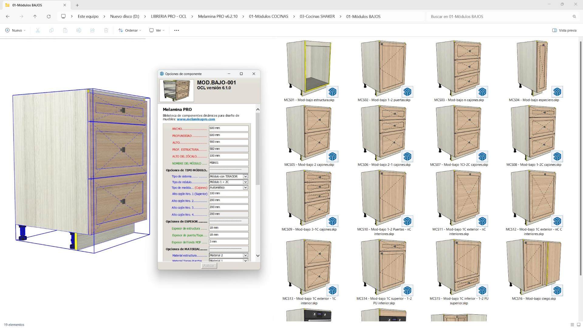Select file MCS03 - Mod-bajo n cajones.skp

459,71
